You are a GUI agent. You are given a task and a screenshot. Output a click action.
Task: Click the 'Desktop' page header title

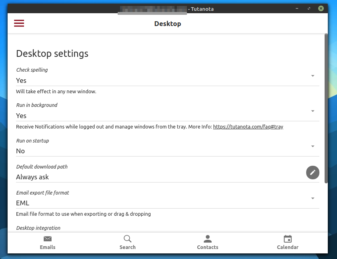167,24
